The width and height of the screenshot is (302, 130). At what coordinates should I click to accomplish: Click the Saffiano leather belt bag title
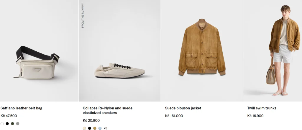pos(22,108)
